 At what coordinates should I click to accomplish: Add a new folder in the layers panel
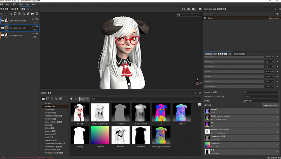[x=32, y=14]
